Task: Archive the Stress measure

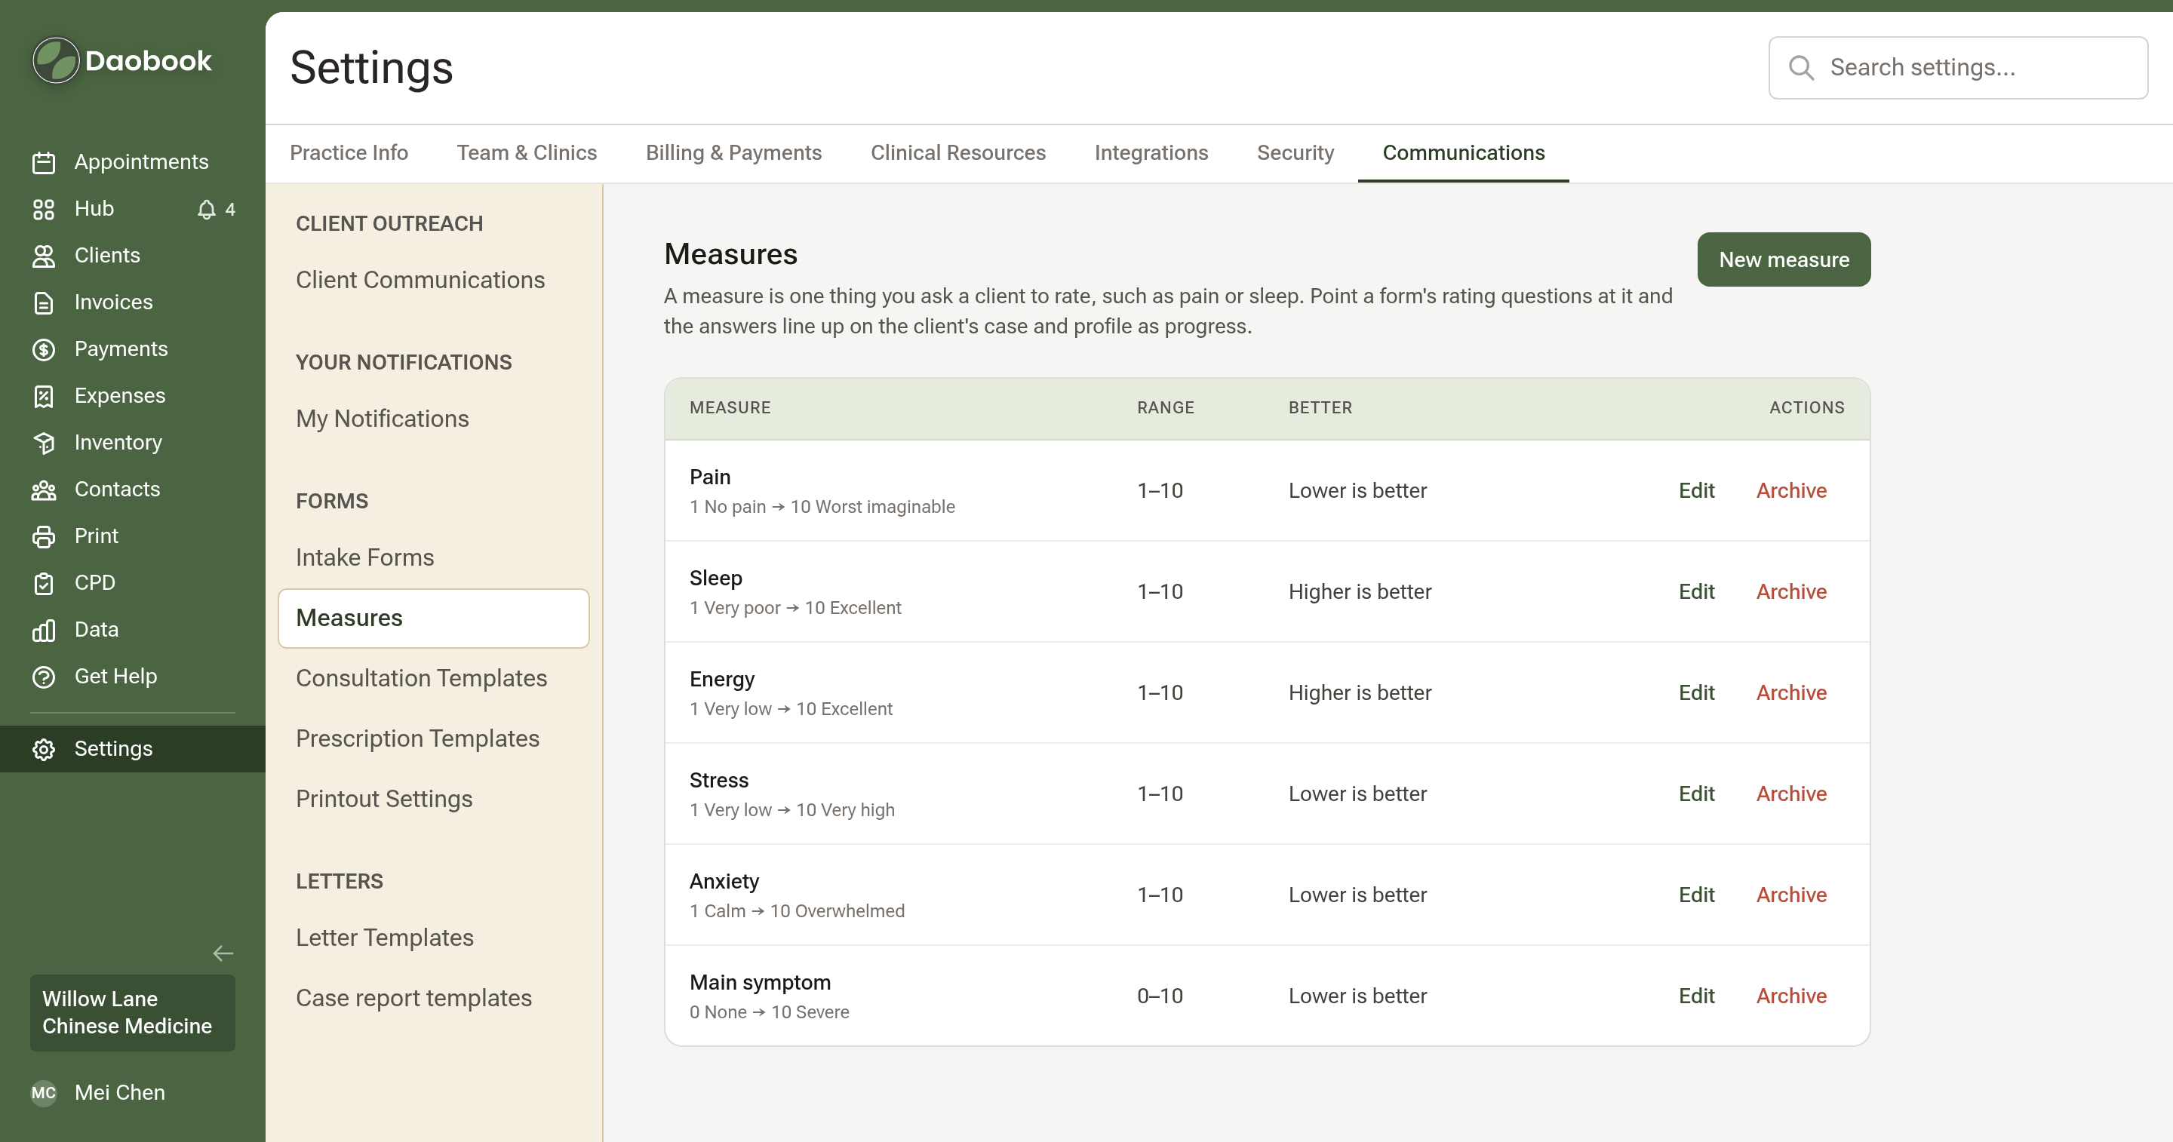Action: 1792,794
